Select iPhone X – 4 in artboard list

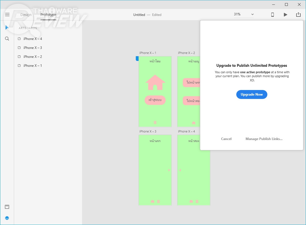point(32,39)
